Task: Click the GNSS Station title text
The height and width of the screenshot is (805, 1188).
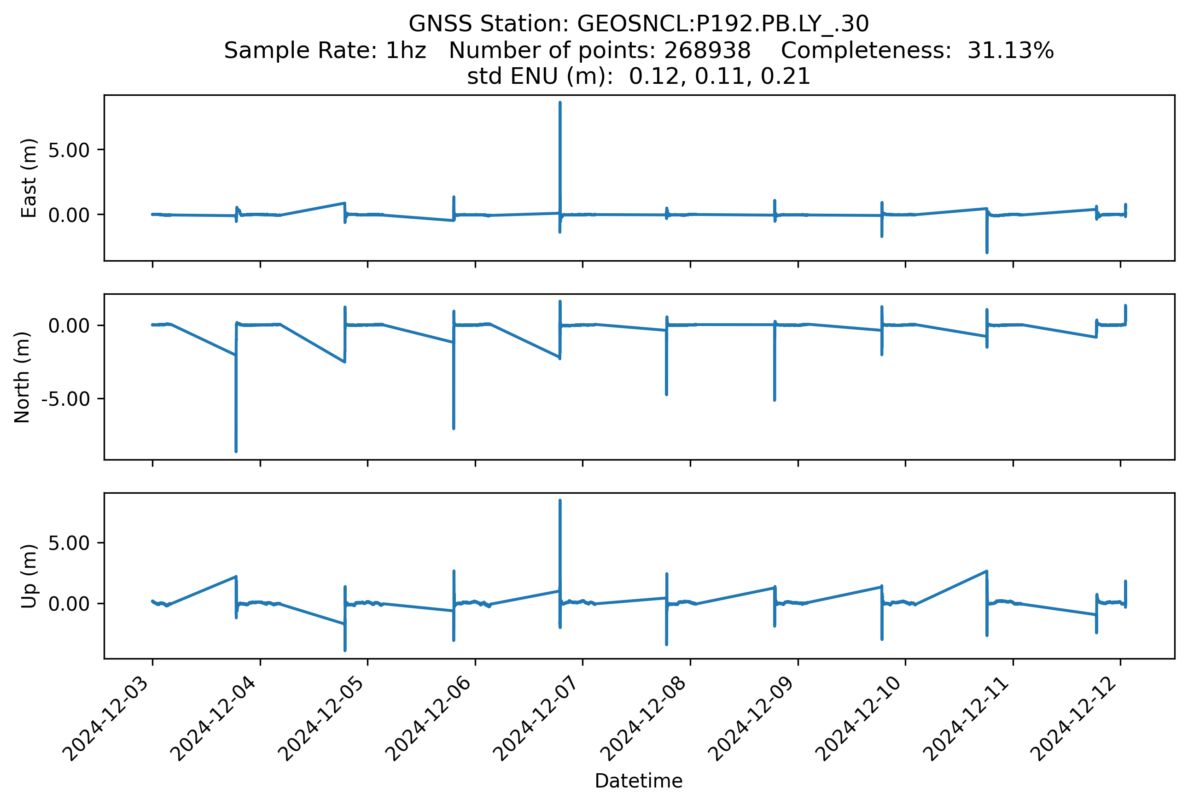Action: [x=639, y=24]
